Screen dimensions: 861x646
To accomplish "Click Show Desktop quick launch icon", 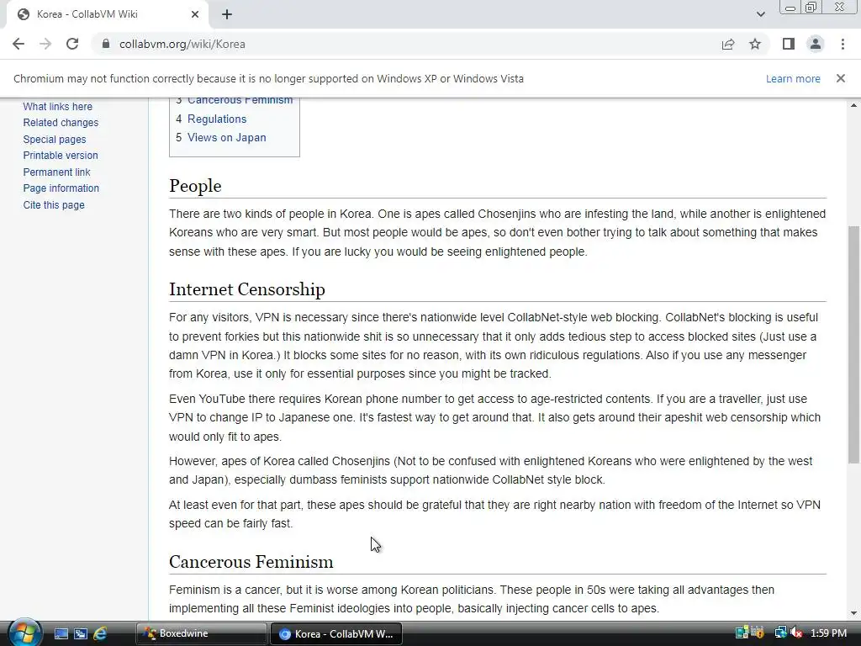I will click(x=61, y=633).
